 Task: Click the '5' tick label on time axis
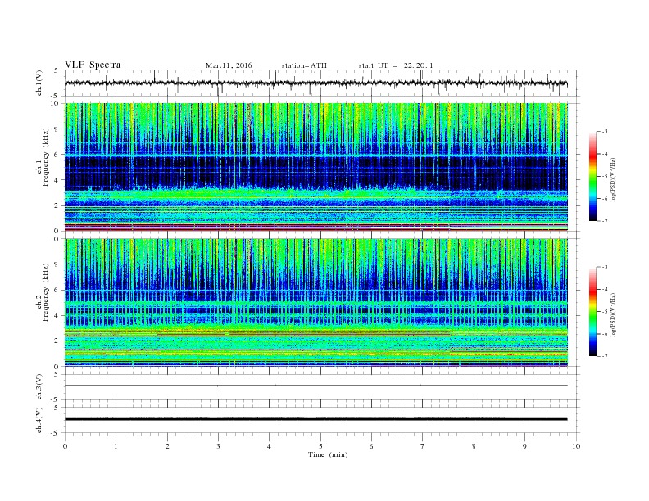click(320, 446)
